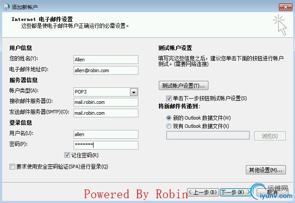Viewport: 295px width, 203px height.
Task: Click the existing data file path field
Action: (x=208, y=135)
